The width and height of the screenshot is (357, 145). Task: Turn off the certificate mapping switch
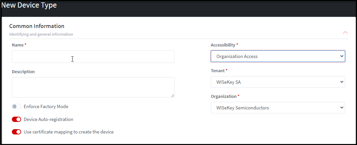point(16,132)
